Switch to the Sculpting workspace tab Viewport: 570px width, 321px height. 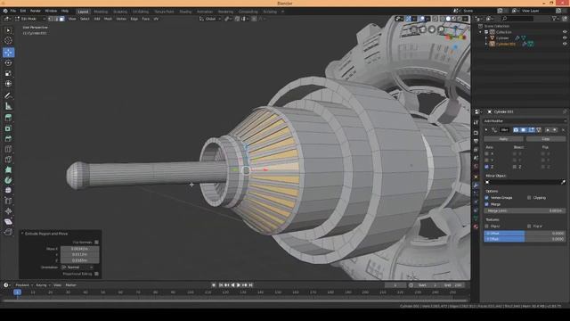tap(120, 12)
